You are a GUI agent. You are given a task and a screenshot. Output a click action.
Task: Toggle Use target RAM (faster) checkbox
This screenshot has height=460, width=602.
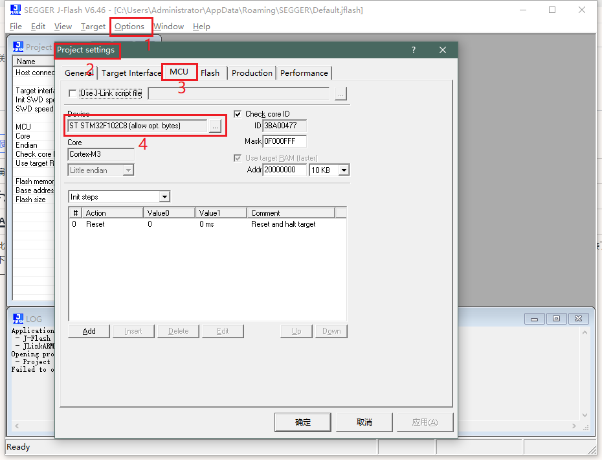238,158
